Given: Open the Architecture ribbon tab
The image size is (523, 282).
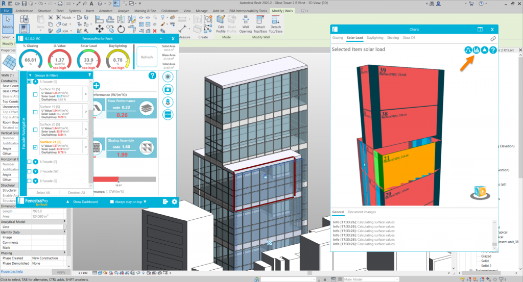Looking at the screenshot, I should click(x=24, y=11).
